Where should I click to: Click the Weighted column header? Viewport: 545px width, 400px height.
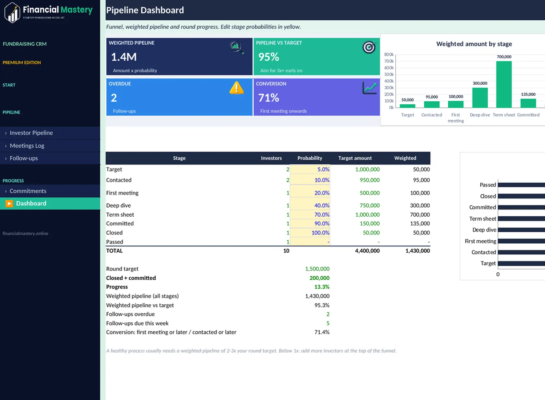[x=405, y=158]
